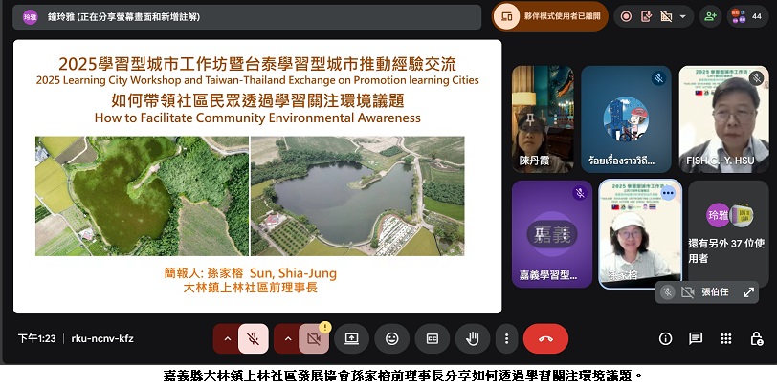The height and width of the screenshot is (387, 777).
Task: Raise hand in the meeting
Action: pos(472,338)
